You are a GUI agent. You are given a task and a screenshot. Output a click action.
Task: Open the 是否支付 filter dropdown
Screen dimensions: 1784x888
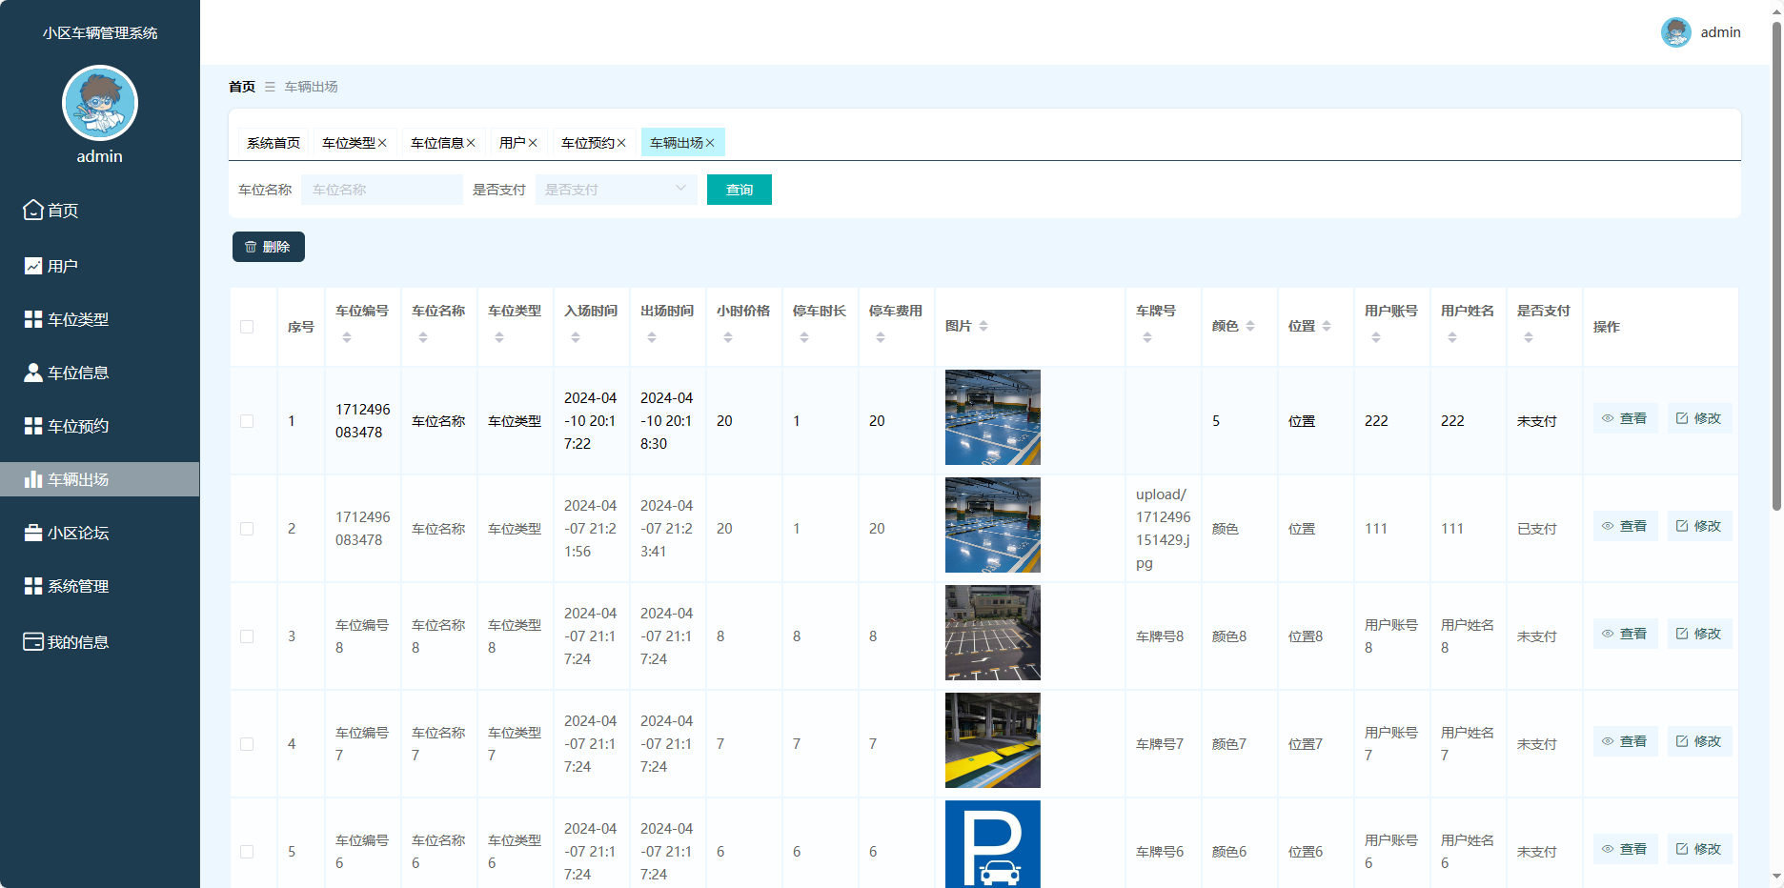pos(616,190)
